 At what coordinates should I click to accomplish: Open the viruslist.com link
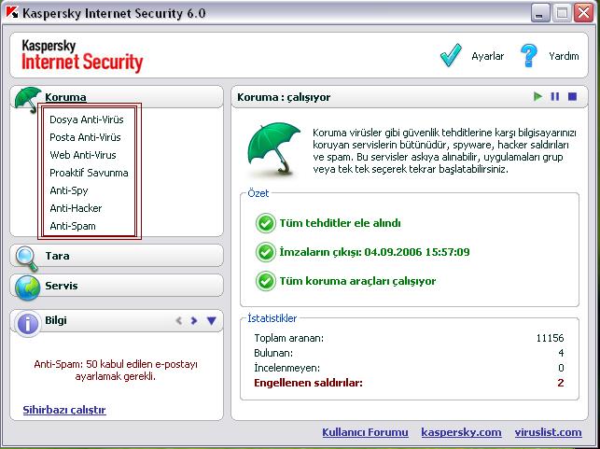[549, 432]
